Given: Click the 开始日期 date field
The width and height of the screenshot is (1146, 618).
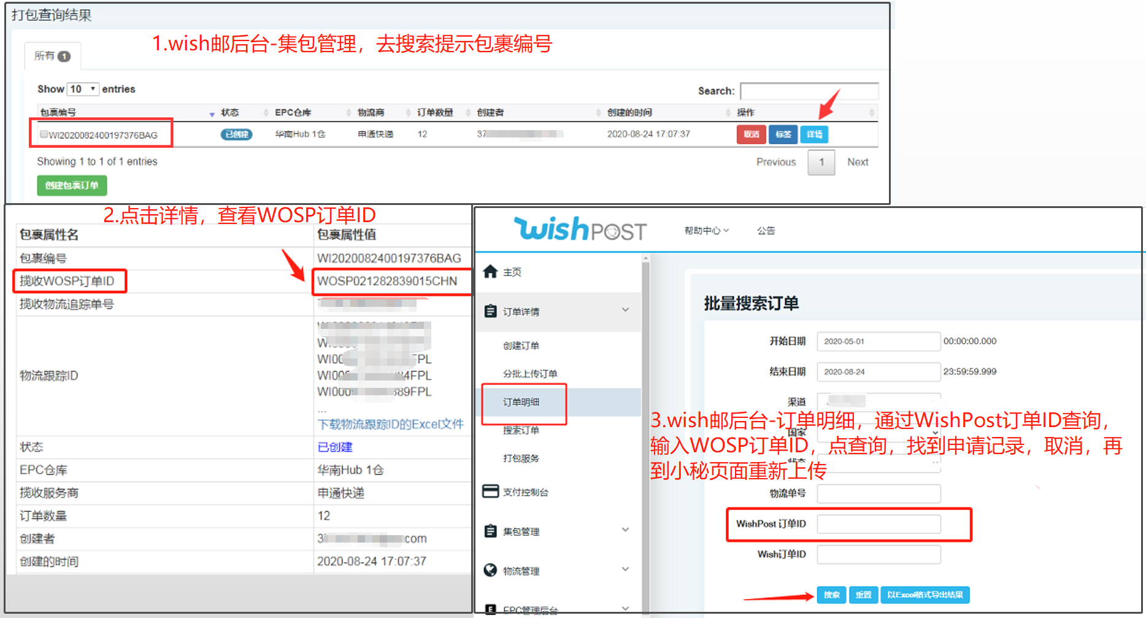Looking at the screenshot, I should (x=879, y=341).
